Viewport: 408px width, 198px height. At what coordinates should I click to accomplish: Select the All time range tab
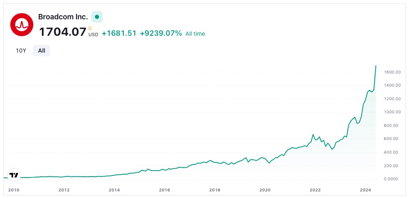tap(41, 51)
